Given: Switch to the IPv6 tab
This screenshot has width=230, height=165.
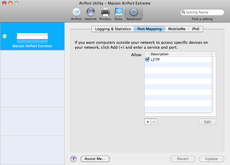Looking at the screenshot, I should (x=196, y=29).
